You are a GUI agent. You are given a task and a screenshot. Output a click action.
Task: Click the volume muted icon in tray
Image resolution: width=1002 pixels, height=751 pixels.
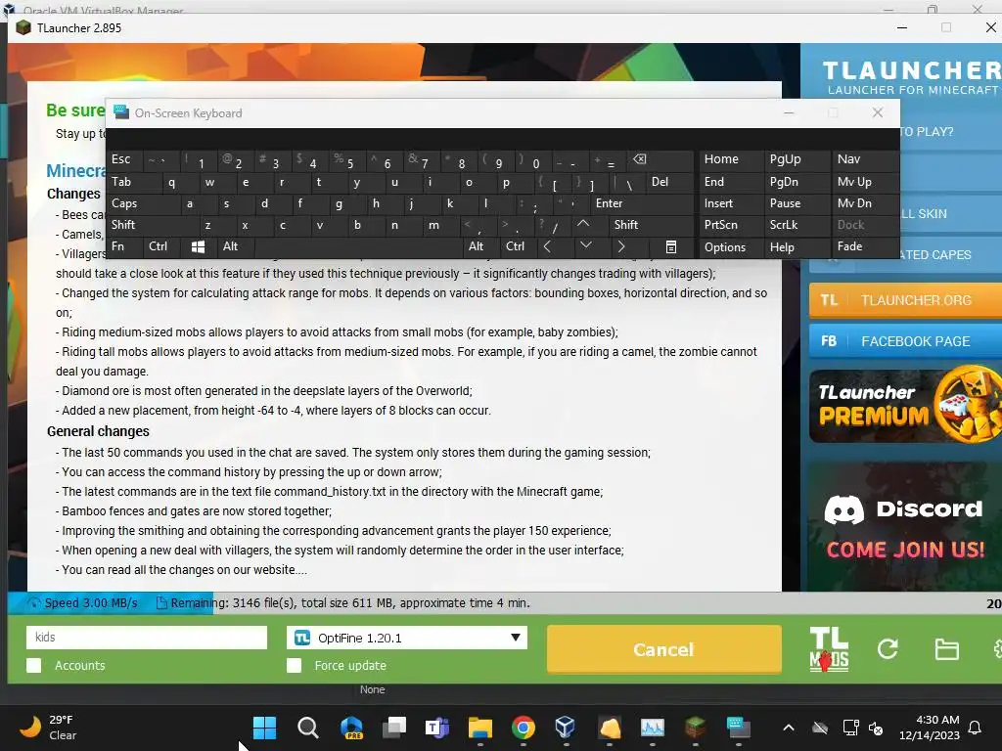876,728
